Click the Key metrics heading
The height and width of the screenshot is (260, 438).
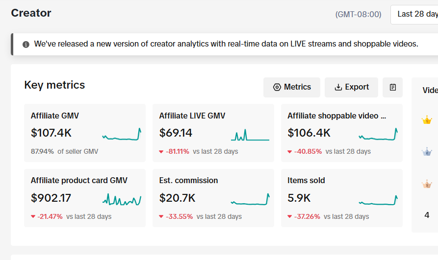(54, 85)
